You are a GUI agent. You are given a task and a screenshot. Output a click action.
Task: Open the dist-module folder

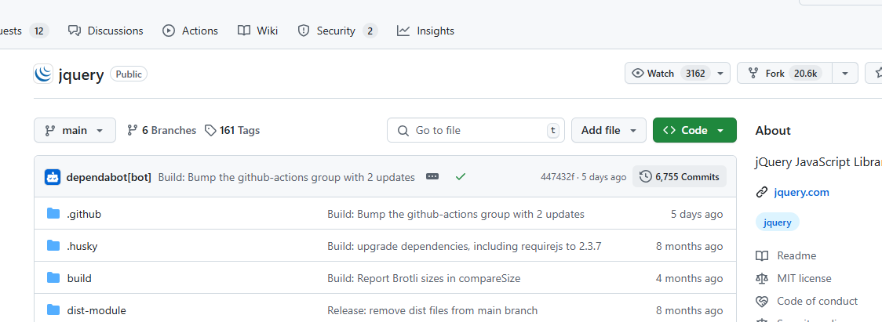(97, 310)
